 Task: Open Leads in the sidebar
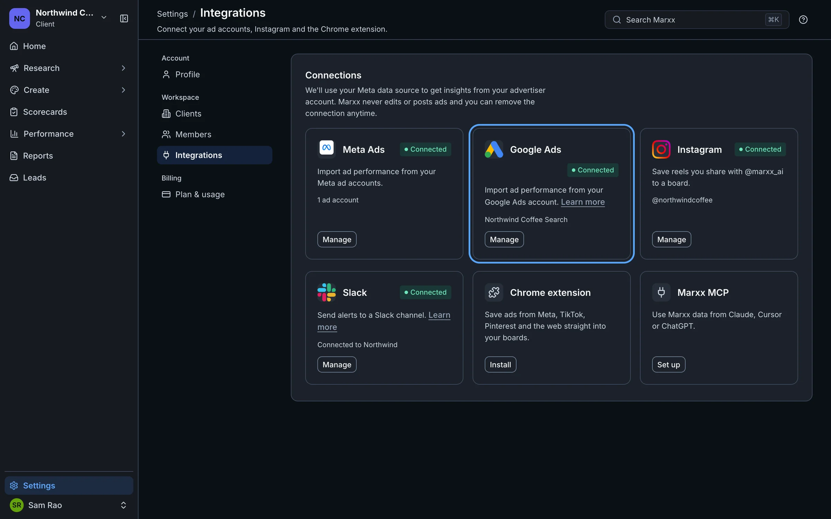pyautogui.click(x=69, y=177)
